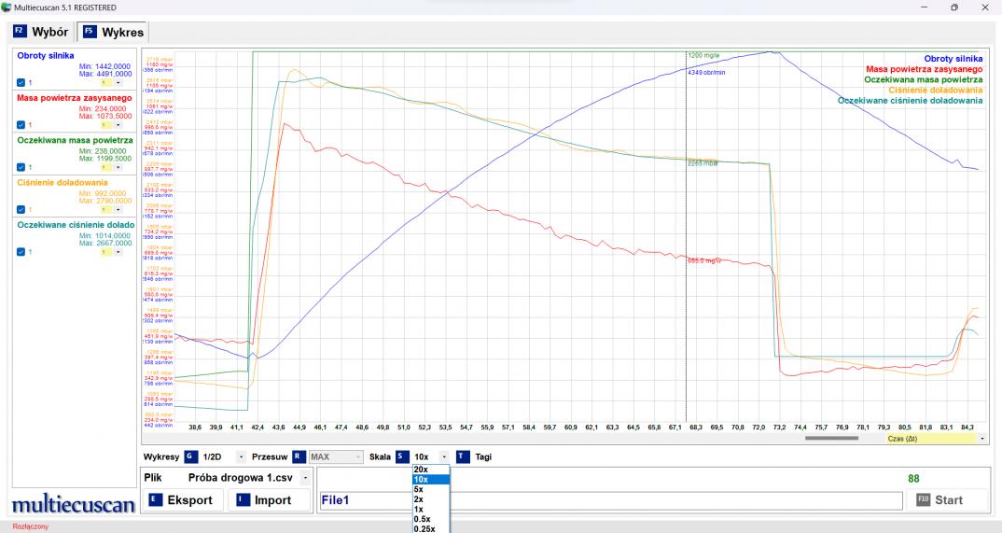This screenshot has height=533, width=1002.
Task: Choose 0.5x scale option
Action: (431, 519)
